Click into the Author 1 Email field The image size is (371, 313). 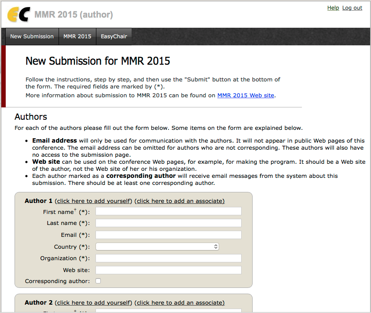168,235
